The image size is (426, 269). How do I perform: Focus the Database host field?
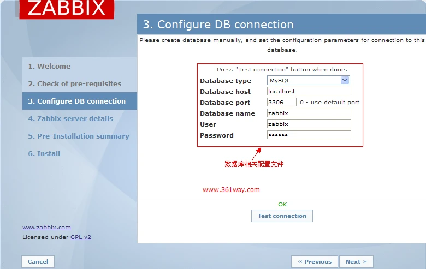click(309, 91)
